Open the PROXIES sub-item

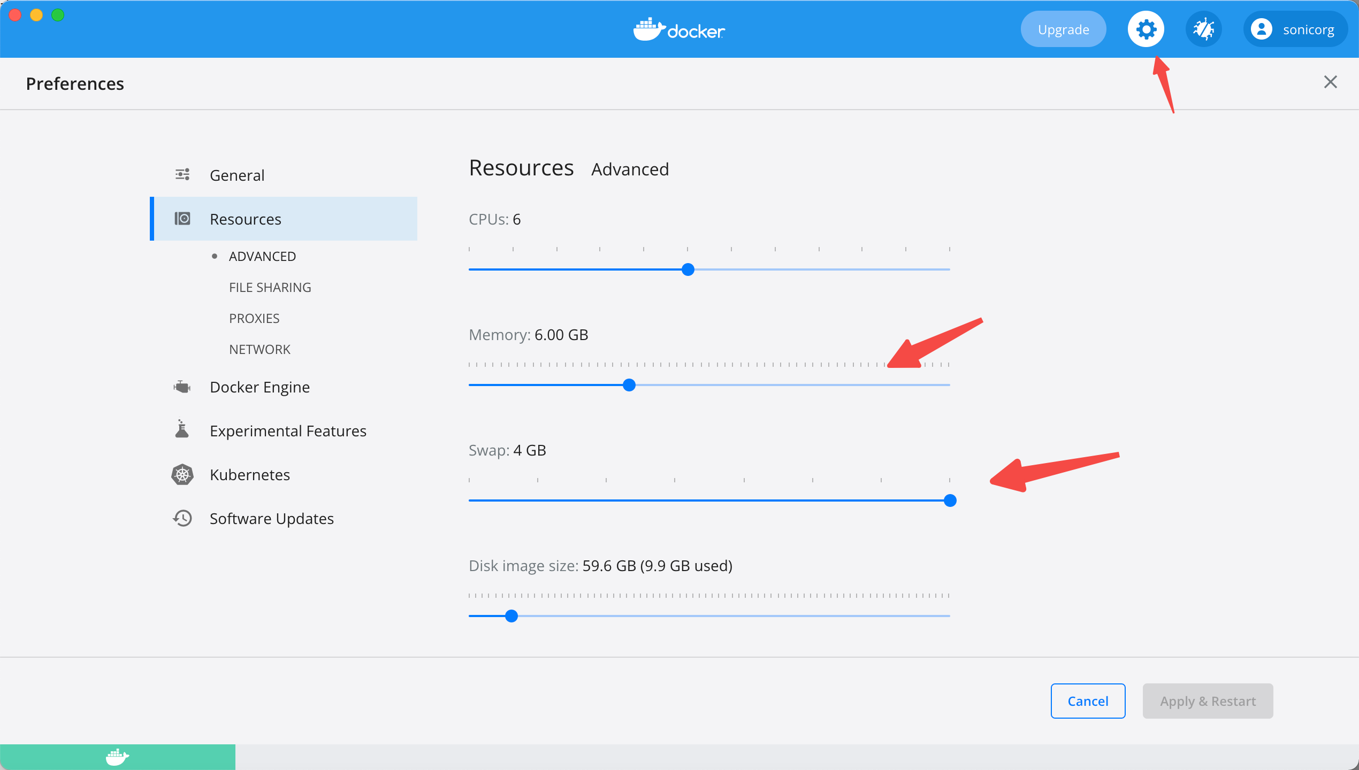click(x=254, y=318)
